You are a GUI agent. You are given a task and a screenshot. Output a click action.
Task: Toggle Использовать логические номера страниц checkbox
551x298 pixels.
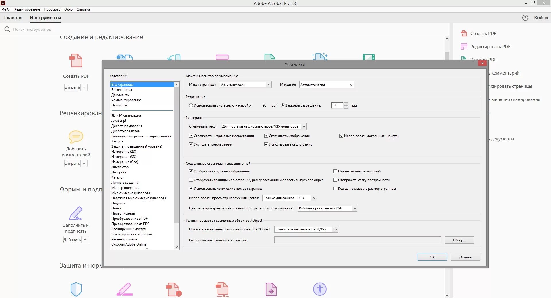[x=191, y=189]
